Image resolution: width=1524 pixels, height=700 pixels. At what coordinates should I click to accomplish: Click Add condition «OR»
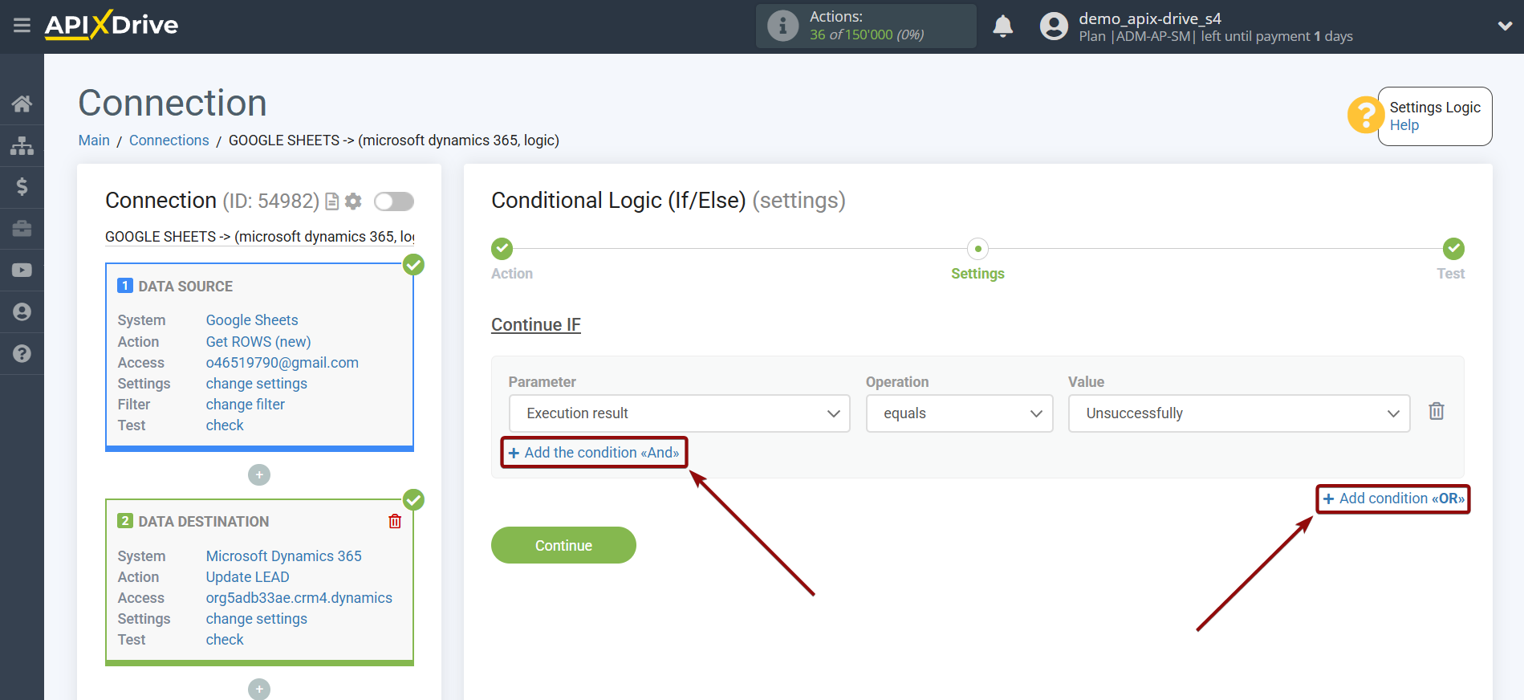pyautogui.click(x=1393, y=499)
